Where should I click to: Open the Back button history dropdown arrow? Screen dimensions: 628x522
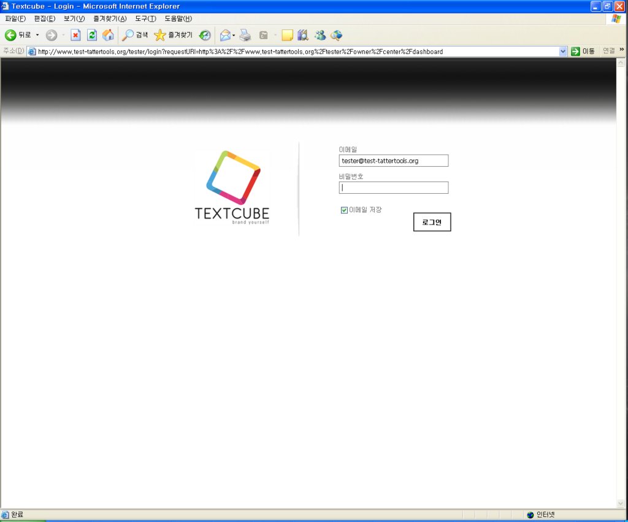pyautogui.click(x=37, y=35)
